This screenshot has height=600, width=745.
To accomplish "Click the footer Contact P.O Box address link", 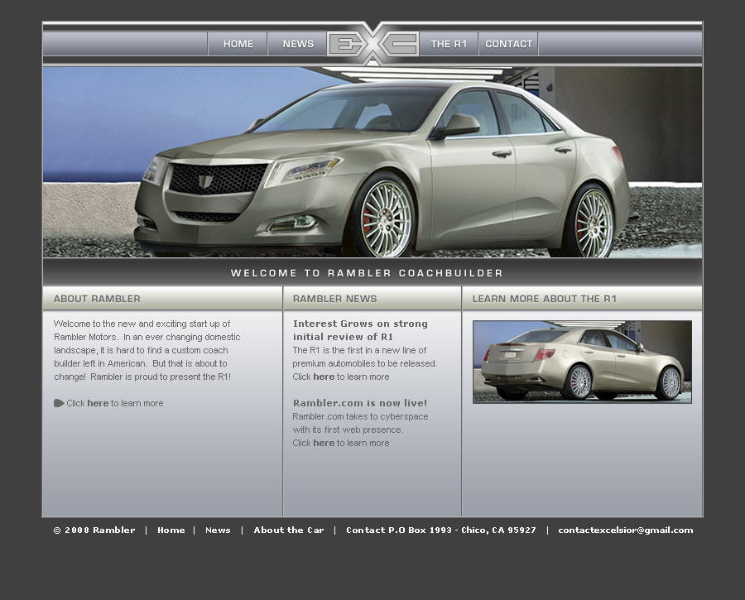I will (441, 530).
